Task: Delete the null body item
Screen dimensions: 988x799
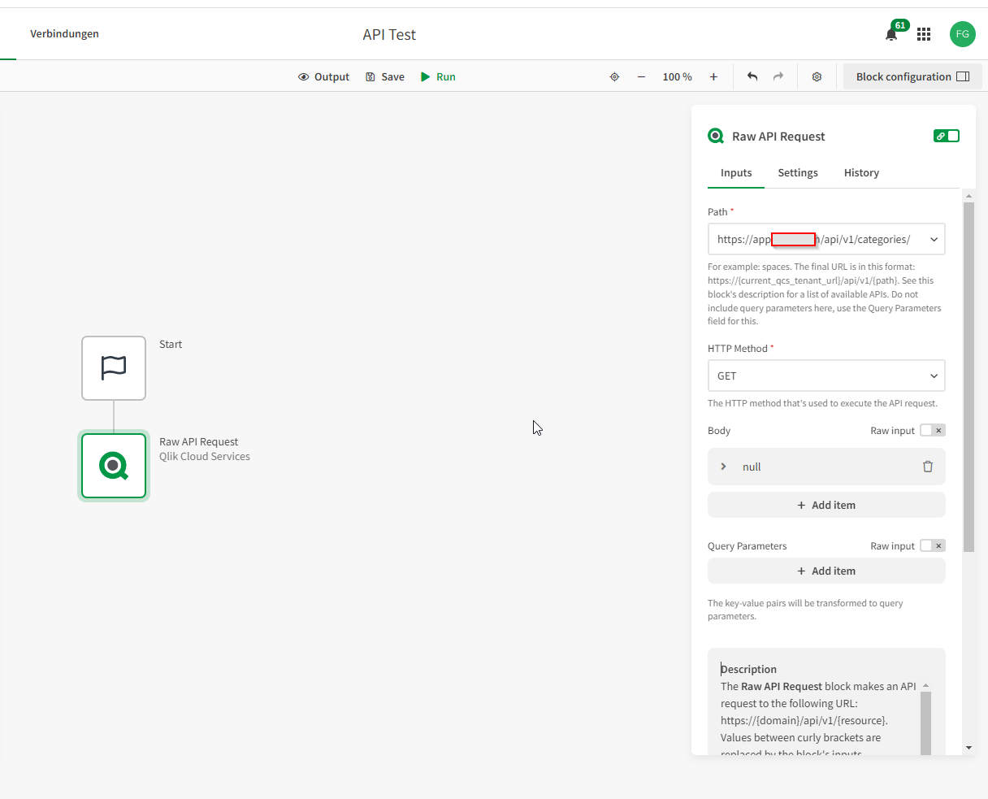Action: [928, 467]
